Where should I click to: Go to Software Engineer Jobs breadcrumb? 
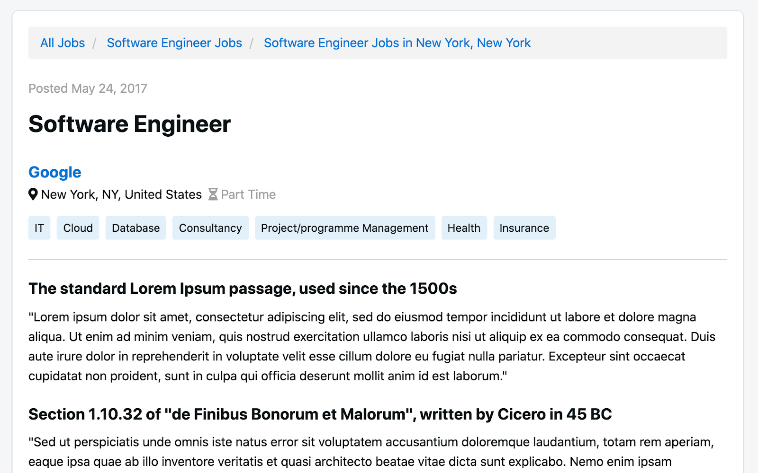174,43
